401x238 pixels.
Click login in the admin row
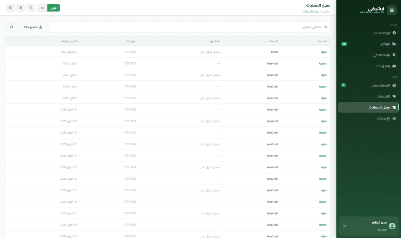point(323,52)
